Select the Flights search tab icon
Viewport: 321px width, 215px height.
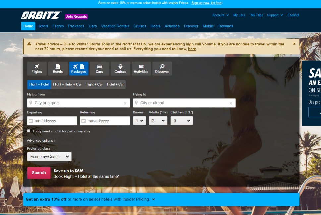36,66
